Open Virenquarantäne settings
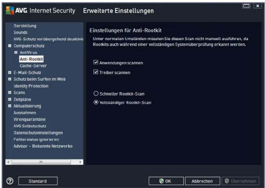 [29, 119]
